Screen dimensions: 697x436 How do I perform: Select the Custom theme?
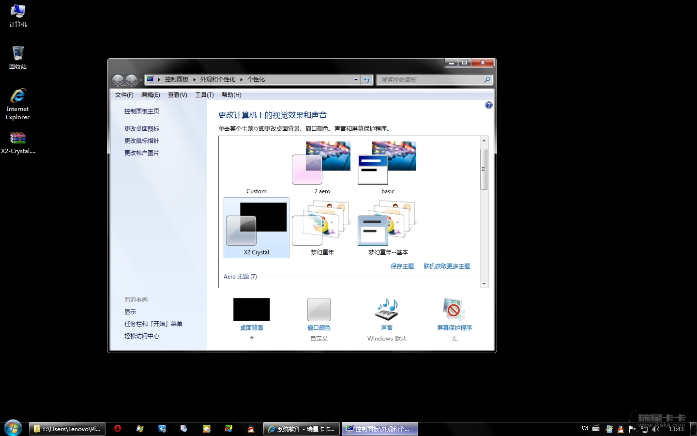(257, 167)
